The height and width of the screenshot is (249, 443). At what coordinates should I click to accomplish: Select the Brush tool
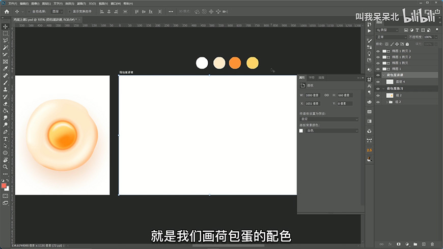click(5, 83)
